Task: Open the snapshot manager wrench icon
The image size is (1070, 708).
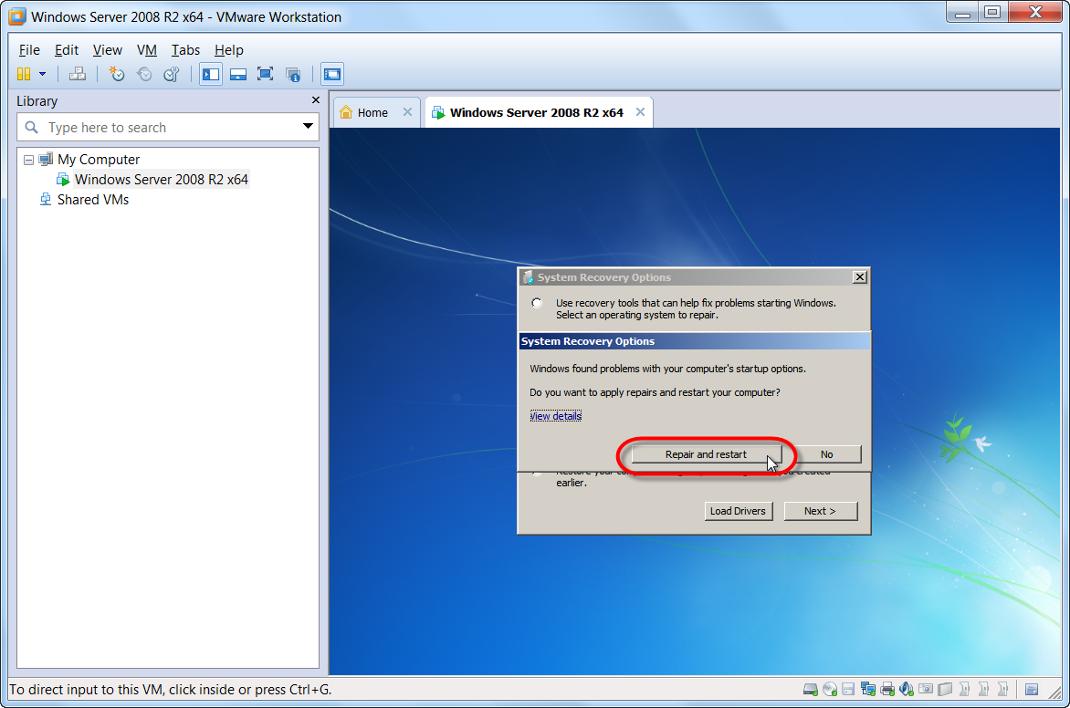Action: click(172, 74)
